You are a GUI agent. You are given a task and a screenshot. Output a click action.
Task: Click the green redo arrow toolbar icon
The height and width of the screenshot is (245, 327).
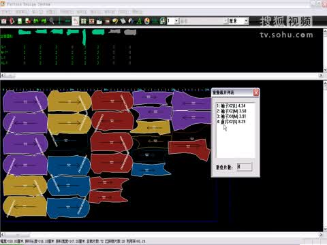tap(44, 21)
